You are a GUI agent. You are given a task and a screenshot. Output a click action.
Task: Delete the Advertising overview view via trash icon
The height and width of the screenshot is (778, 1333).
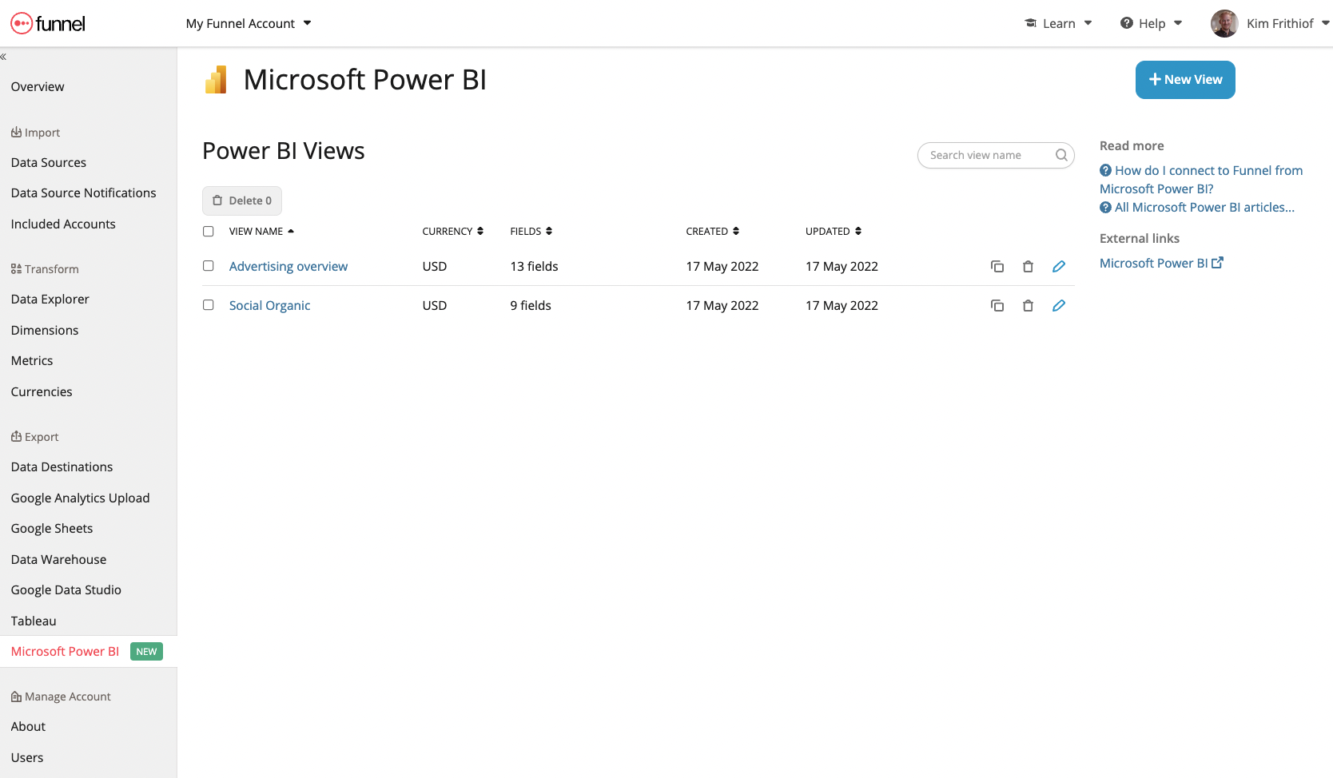pyautogui.click(x=1029, y=267)
